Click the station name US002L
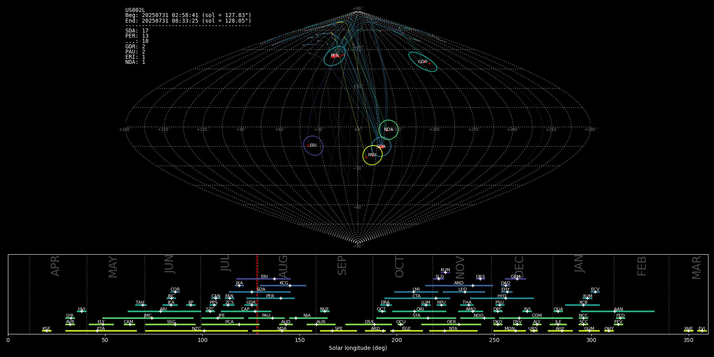Screen dimensions: 714x357 click(x=135, y=10)
